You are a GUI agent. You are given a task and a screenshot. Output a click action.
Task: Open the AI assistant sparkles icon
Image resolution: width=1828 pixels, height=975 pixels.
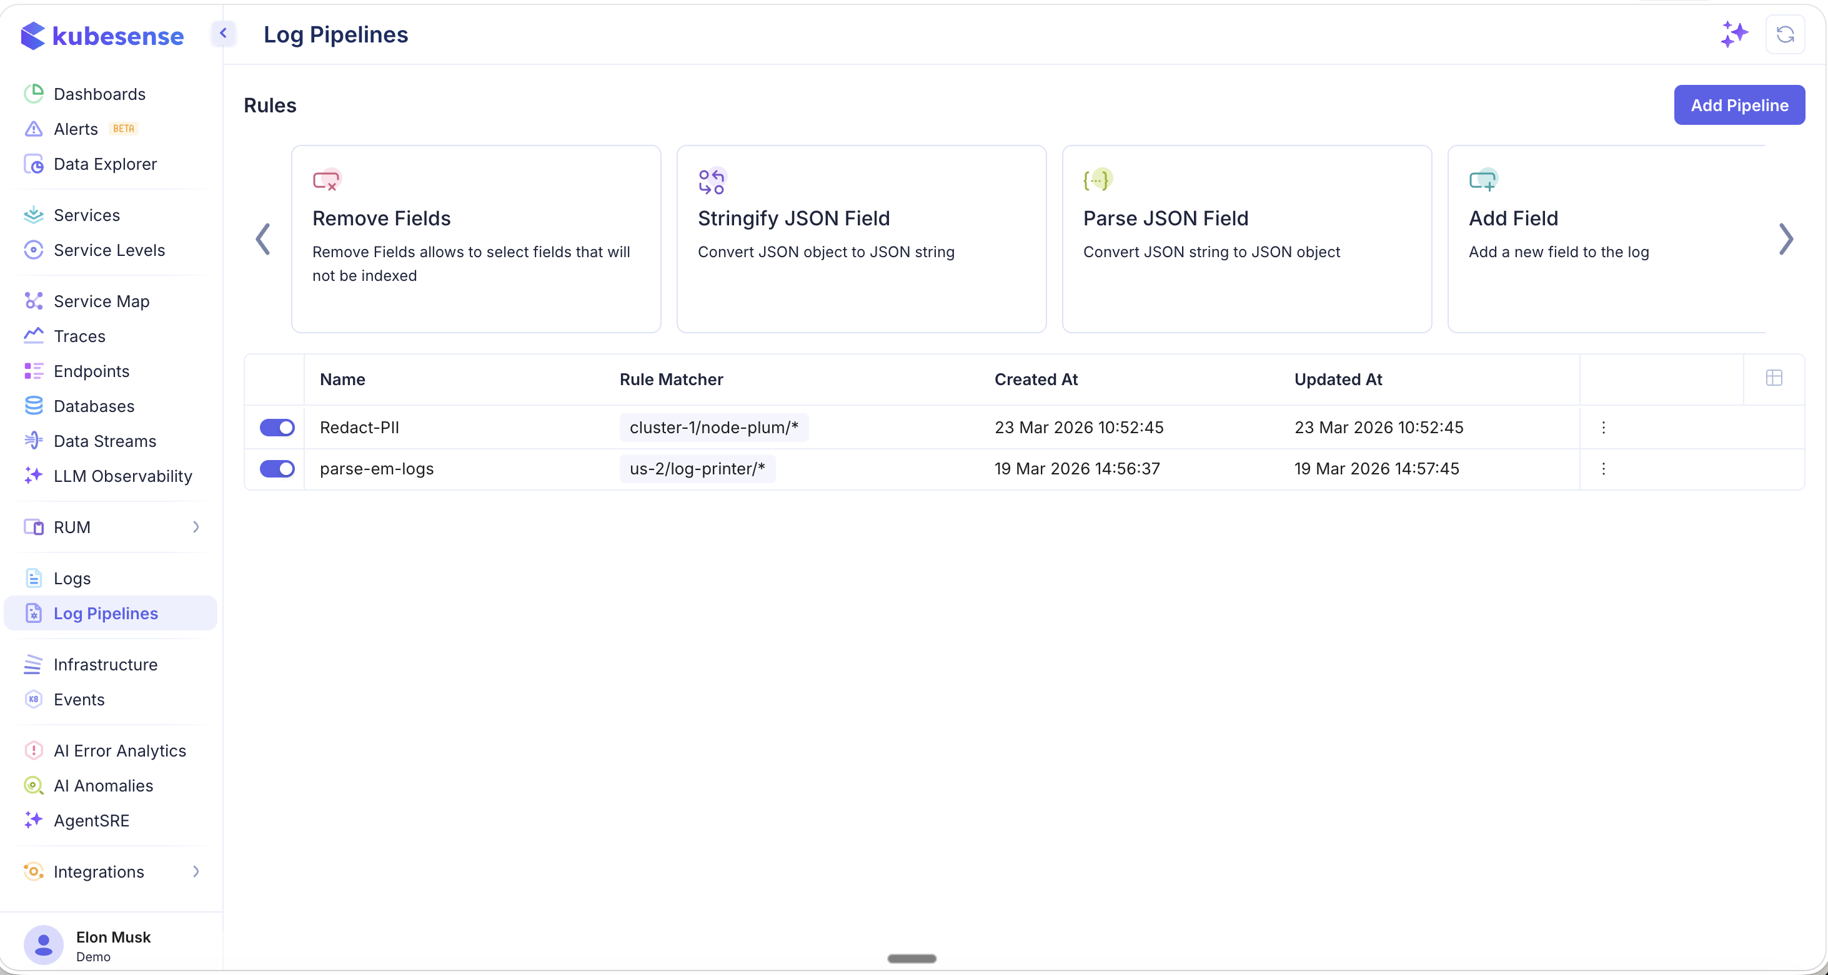[1733, 34]
